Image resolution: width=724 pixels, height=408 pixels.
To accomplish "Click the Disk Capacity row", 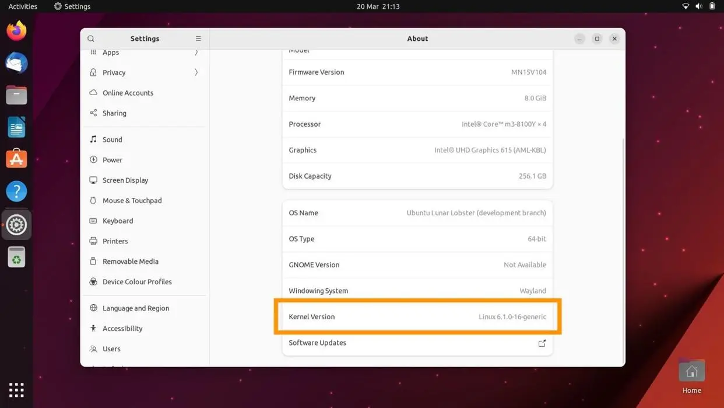I will pos(417,176).
